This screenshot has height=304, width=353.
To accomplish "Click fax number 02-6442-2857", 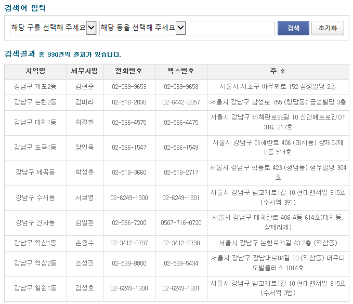I will pyautogui.click(x=181, y=102).
